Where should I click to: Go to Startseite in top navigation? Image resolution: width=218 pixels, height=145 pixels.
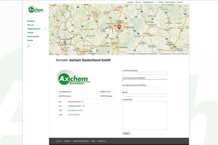pos(130,2)
